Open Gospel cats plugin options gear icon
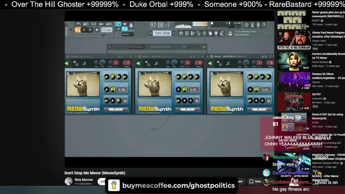345x194 pixels. point(76,63)
